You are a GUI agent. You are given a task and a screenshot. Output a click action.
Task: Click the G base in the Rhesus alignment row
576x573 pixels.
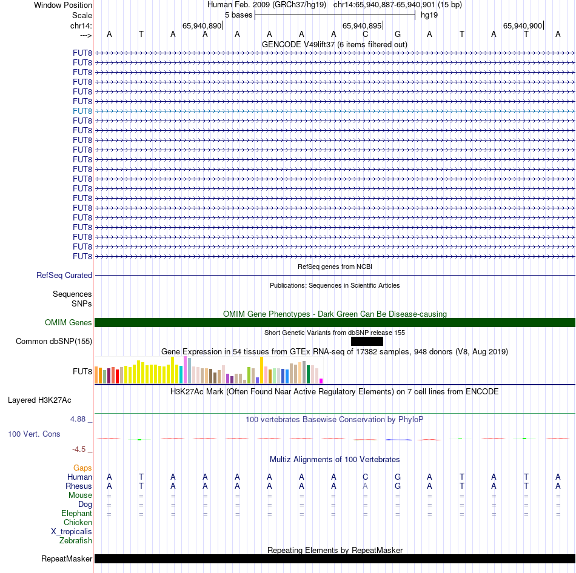coord(398,486)
